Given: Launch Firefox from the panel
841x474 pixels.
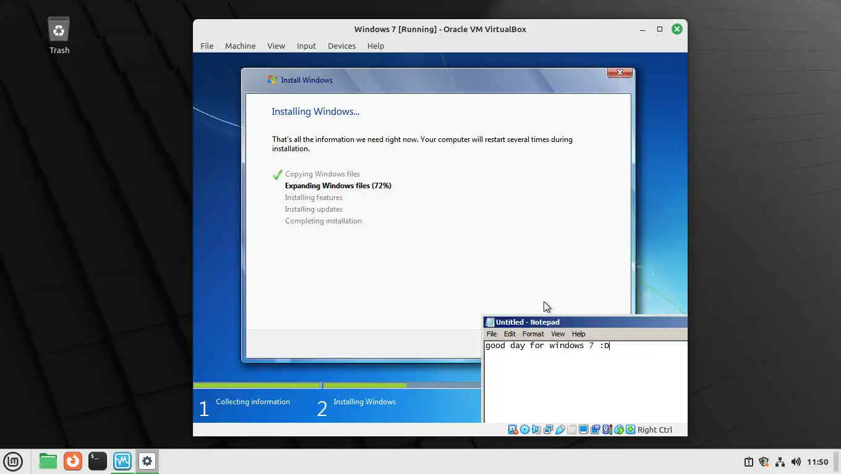Looking at the screenshot, I should pyautogui.click(x=73, y=461).
